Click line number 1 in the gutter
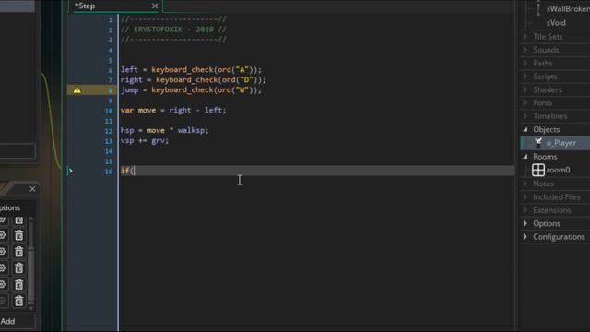The width and height of the screenshot is (590, 332). point(111,19)
